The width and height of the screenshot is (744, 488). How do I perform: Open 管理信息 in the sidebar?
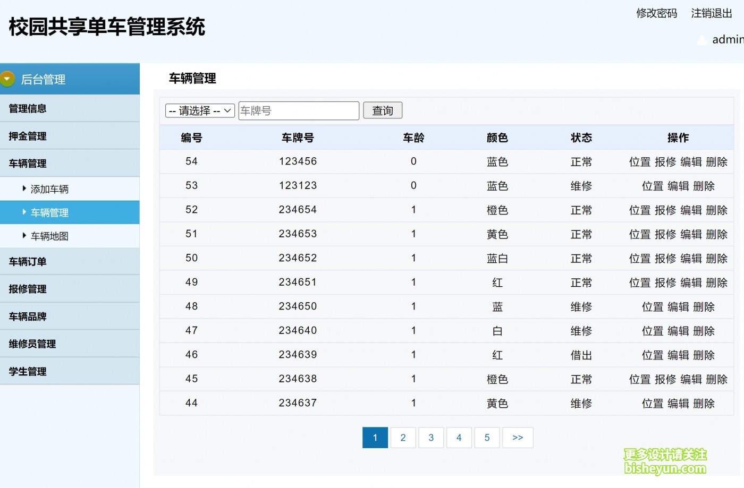[x=28, y=109]
